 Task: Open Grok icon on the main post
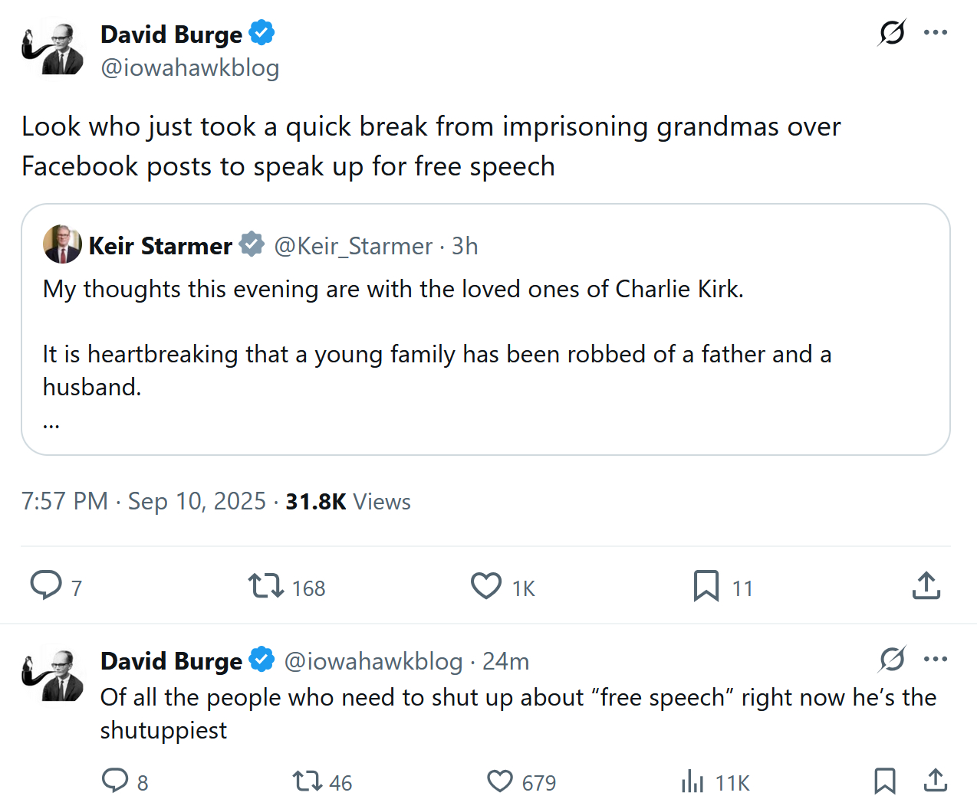pos(892,32)
